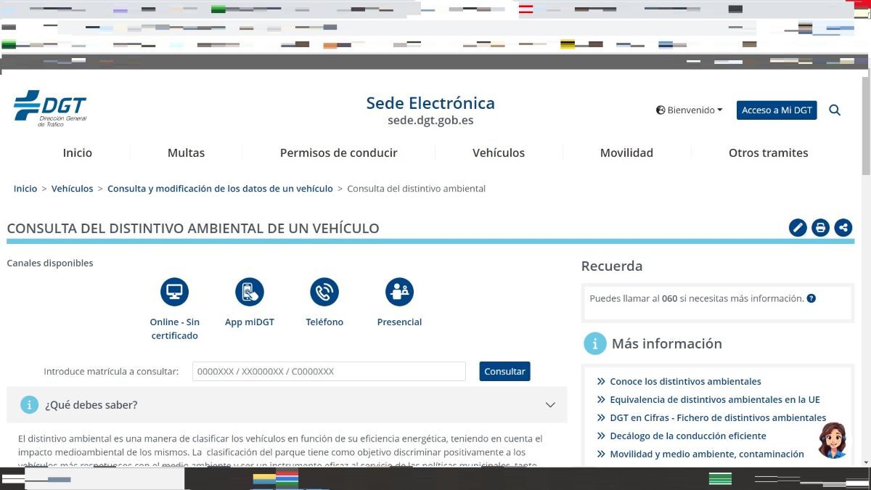Open the Conoce los distintivos ambientales link
871x490 pixels.
(685, 381)
